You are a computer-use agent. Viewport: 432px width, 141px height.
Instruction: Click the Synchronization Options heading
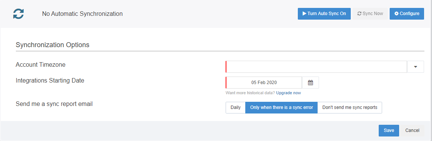[x=53, y=45]
